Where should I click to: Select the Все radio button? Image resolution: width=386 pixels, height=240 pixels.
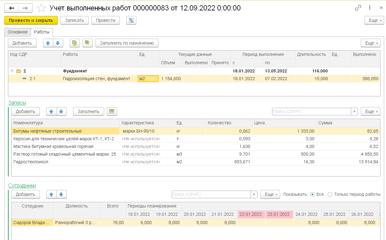313,194
